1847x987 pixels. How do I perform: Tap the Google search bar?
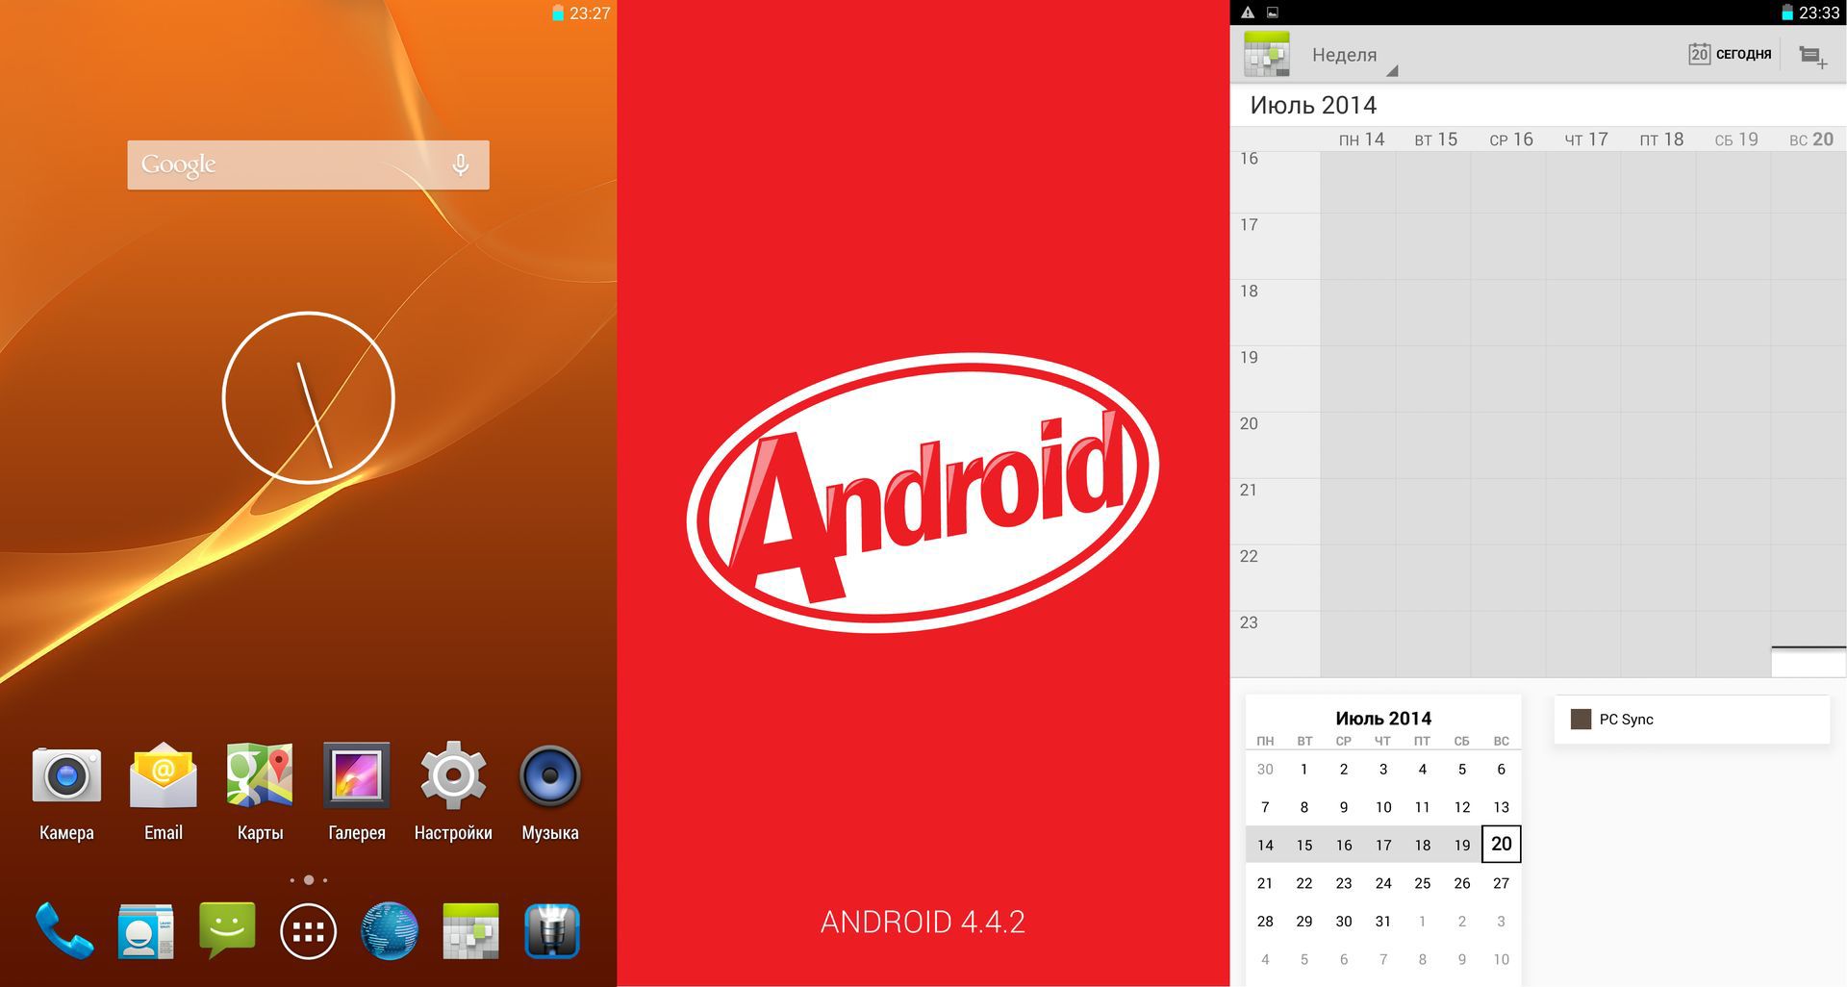click(x=308, y=164)
